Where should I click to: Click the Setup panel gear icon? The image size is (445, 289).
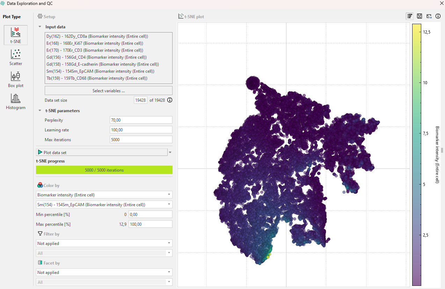[40, 16]
